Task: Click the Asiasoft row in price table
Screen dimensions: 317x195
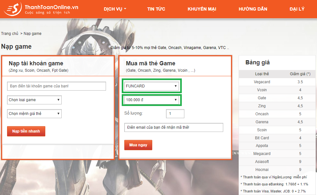Action: point(277,161)
